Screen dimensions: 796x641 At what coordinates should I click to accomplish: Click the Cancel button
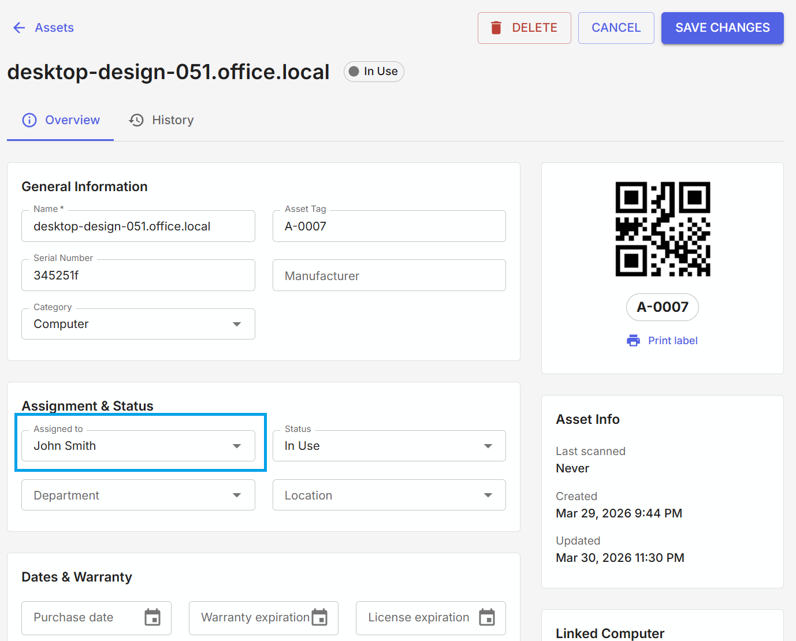(x=616, y=28)
